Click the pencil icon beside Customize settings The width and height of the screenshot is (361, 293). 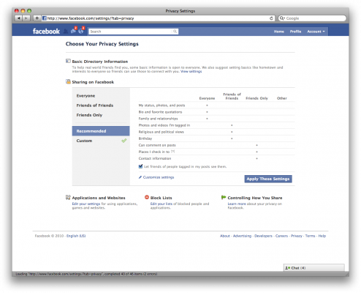pos(140,177)
